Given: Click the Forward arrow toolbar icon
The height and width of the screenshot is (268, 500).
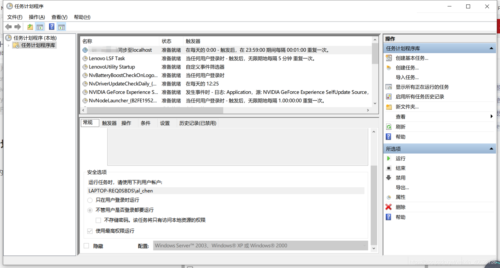Looking at the screenshot, I should click(18, 27).
